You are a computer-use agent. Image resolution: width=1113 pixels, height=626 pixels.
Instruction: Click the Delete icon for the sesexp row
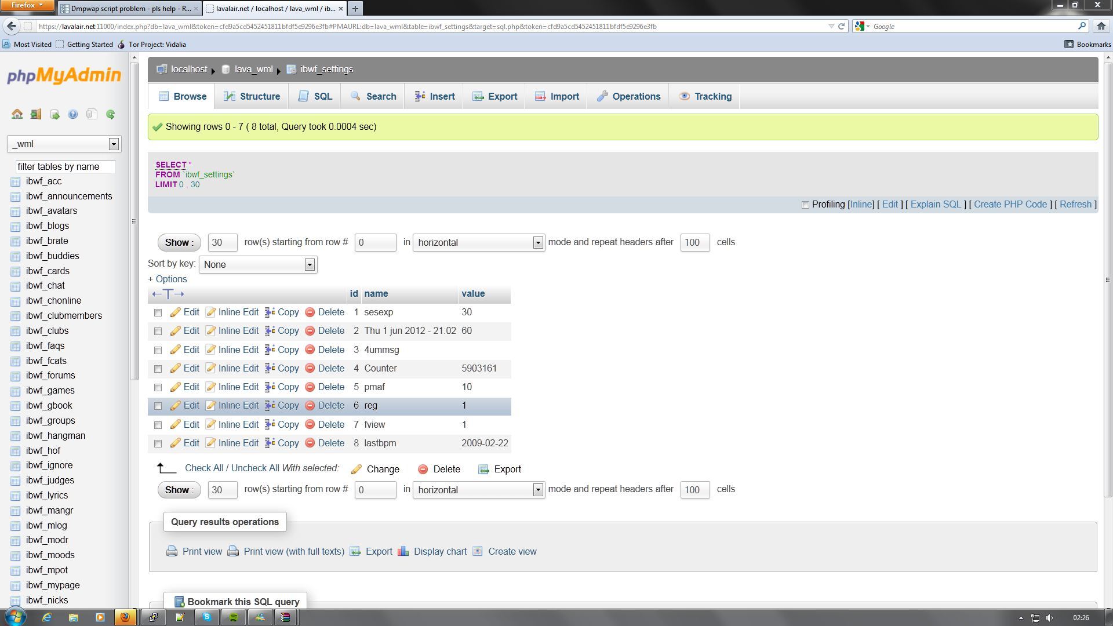310,312
